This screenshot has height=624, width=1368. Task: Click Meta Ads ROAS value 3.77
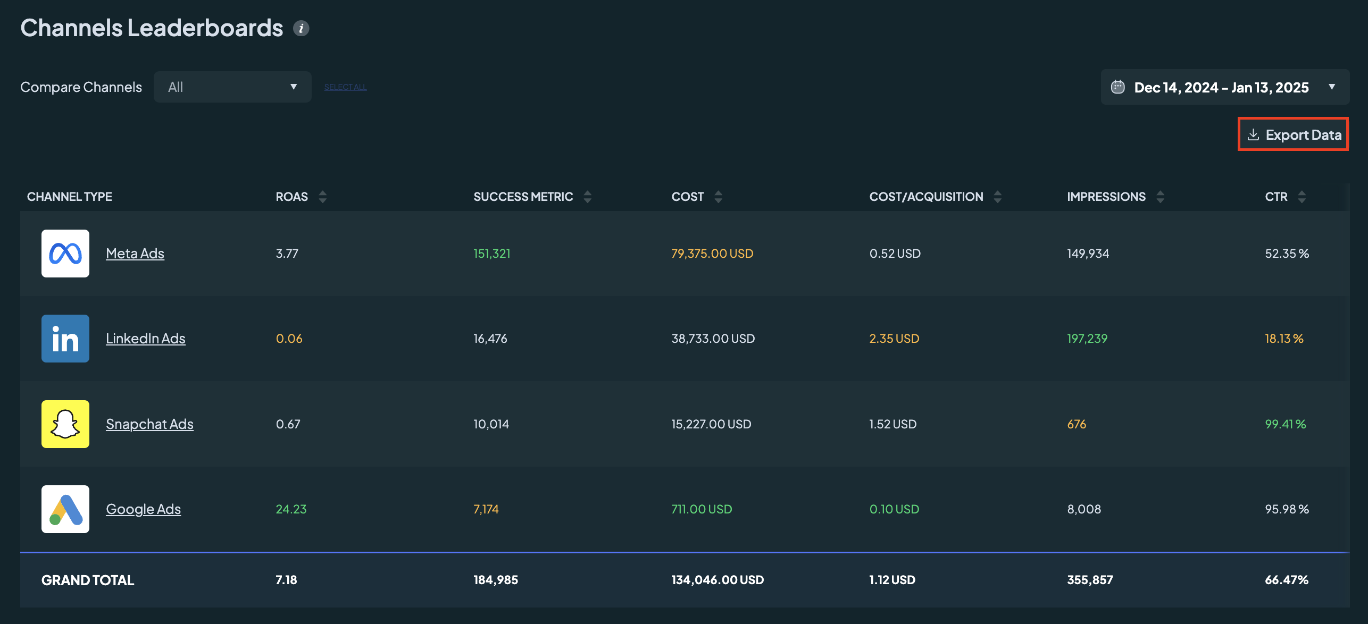pyautogui.click(x=287, y=254)
